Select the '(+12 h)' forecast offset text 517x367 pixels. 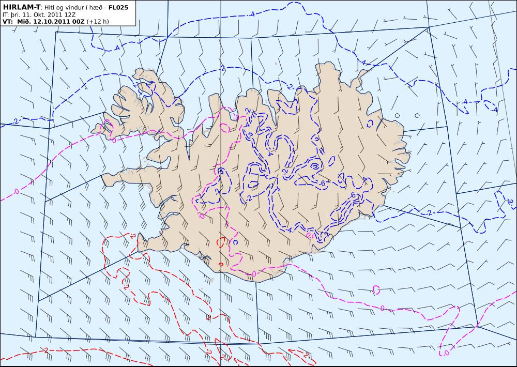[x=98, y=22]
